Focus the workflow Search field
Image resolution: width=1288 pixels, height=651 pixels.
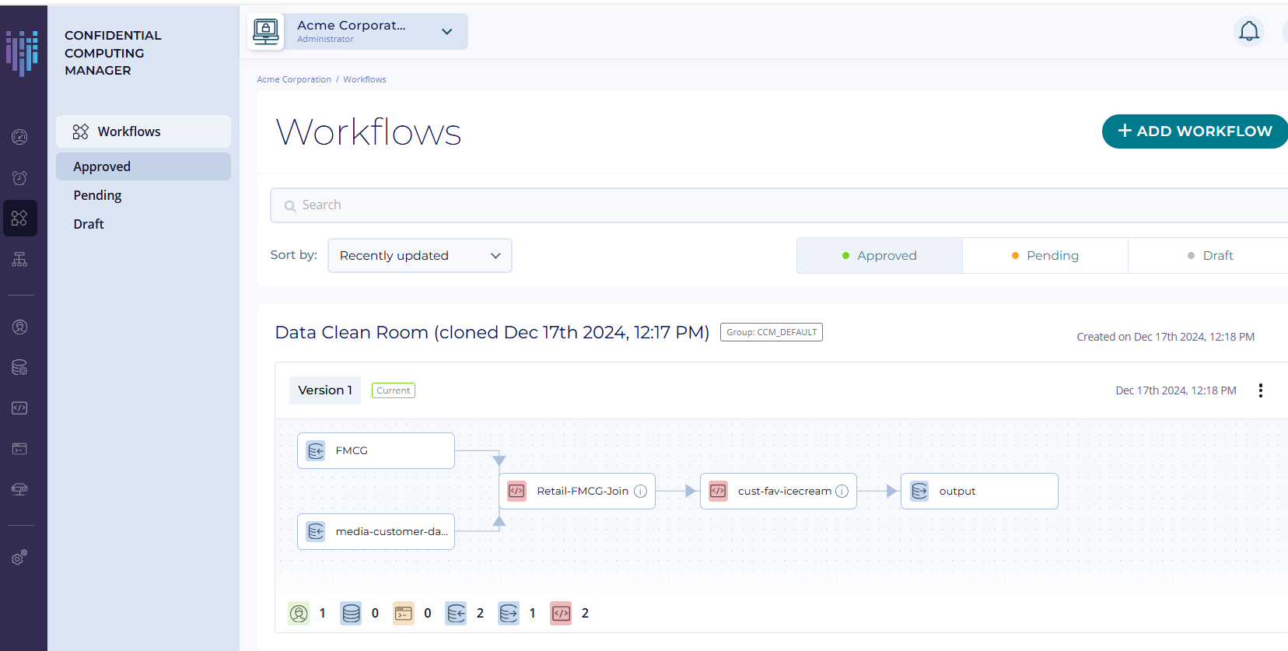click(x=778, y=205)
